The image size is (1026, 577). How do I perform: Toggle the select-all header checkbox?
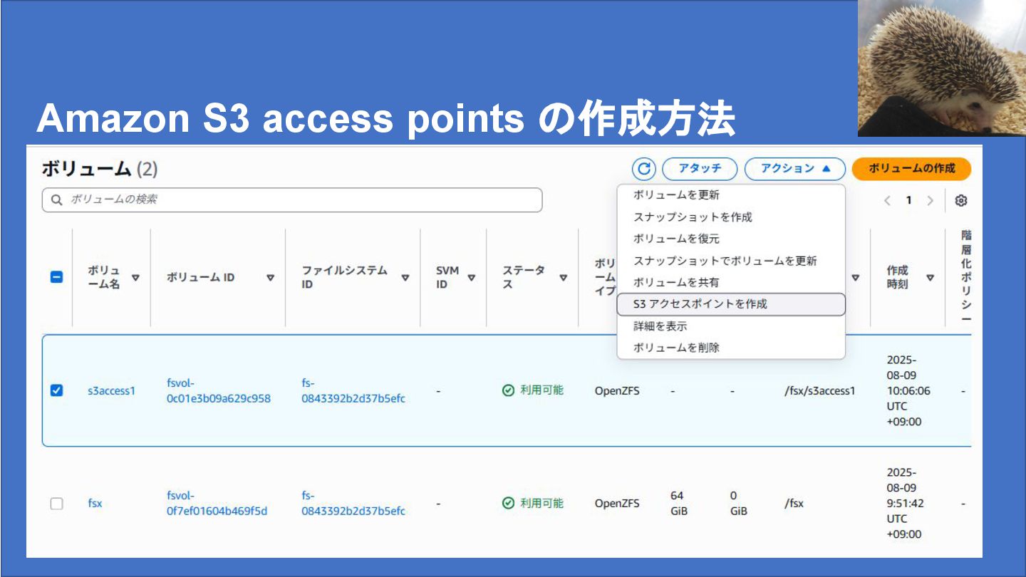pyautogui.click(x=56, y=277)
